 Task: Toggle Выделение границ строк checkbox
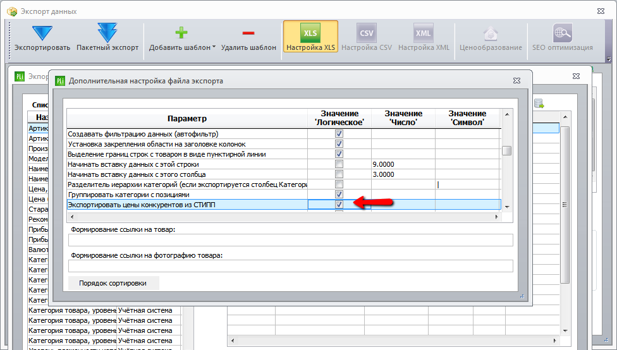click(339, 154)
